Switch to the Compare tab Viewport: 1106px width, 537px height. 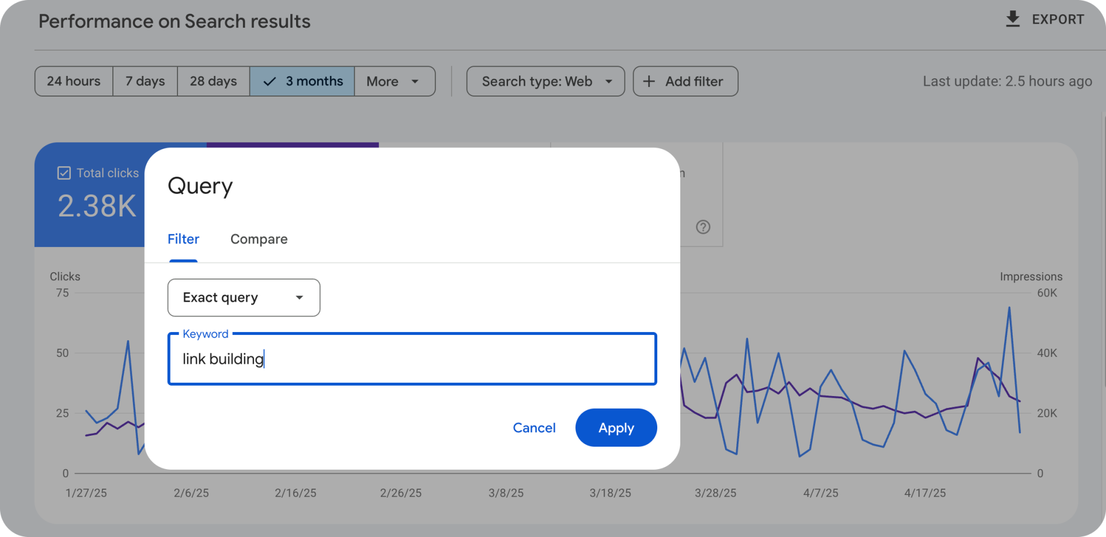click(259, 239)
